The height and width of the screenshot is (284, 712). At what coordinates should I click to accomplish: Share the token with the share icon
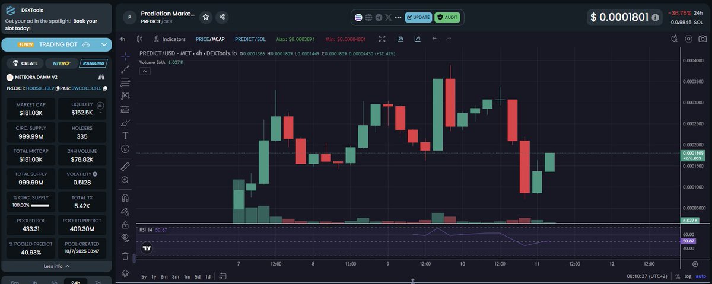coord(221,17)
